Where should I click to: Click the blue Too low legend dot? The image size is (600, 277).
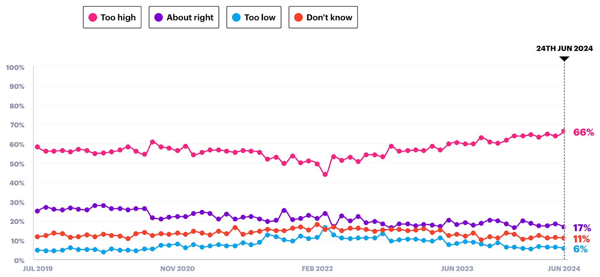[x=237, y=17]
